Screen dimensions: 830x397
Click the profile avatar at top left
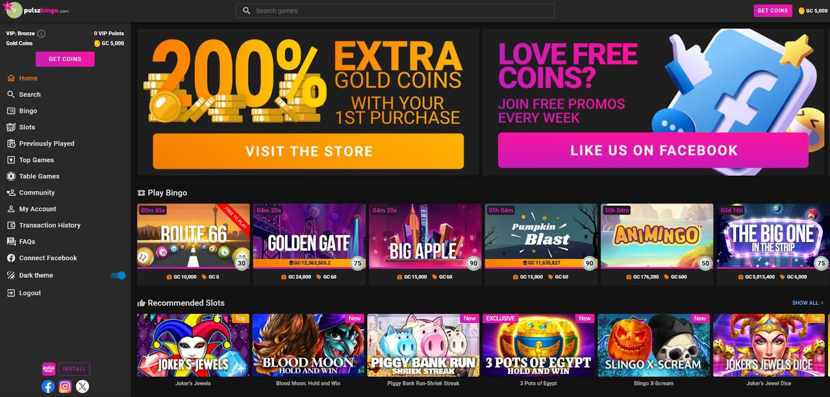14,10
